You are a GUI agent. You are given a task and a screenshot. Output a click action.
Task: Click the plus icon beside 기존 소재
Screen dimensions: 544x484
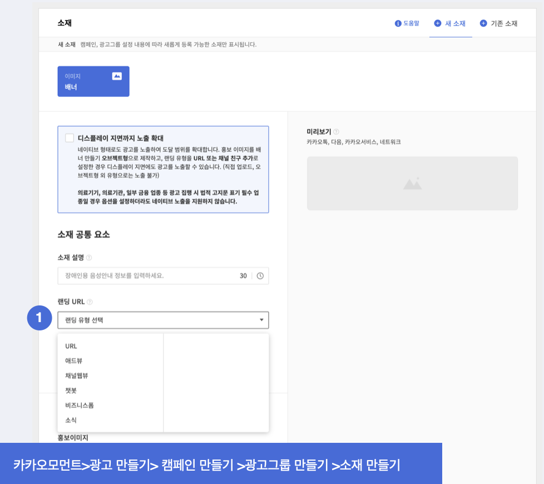[x=483, y=23]
